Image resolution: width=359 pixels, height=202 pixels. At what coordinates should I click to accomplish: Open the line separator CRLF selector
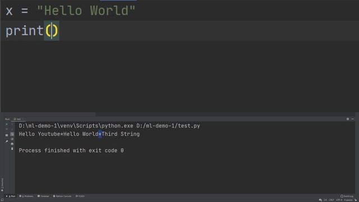pyautogui.click(x=332, y=200)
